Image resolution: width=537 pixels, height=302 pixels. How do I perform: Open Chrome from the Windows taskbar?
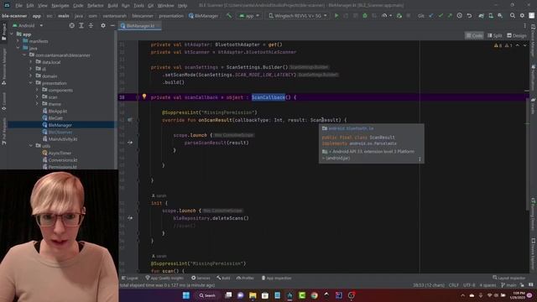(314, 295)
